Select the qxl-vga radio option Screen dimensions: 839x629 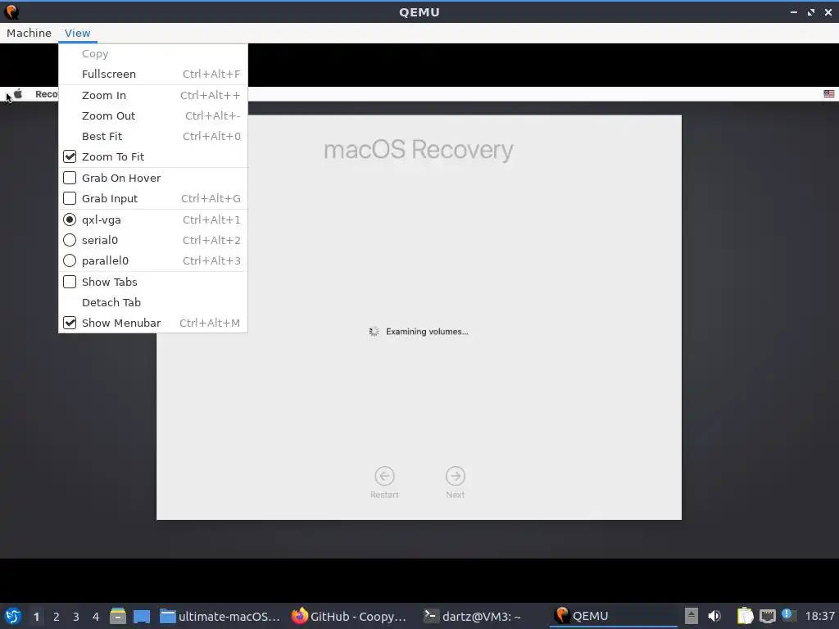click(x=70, y=219)
